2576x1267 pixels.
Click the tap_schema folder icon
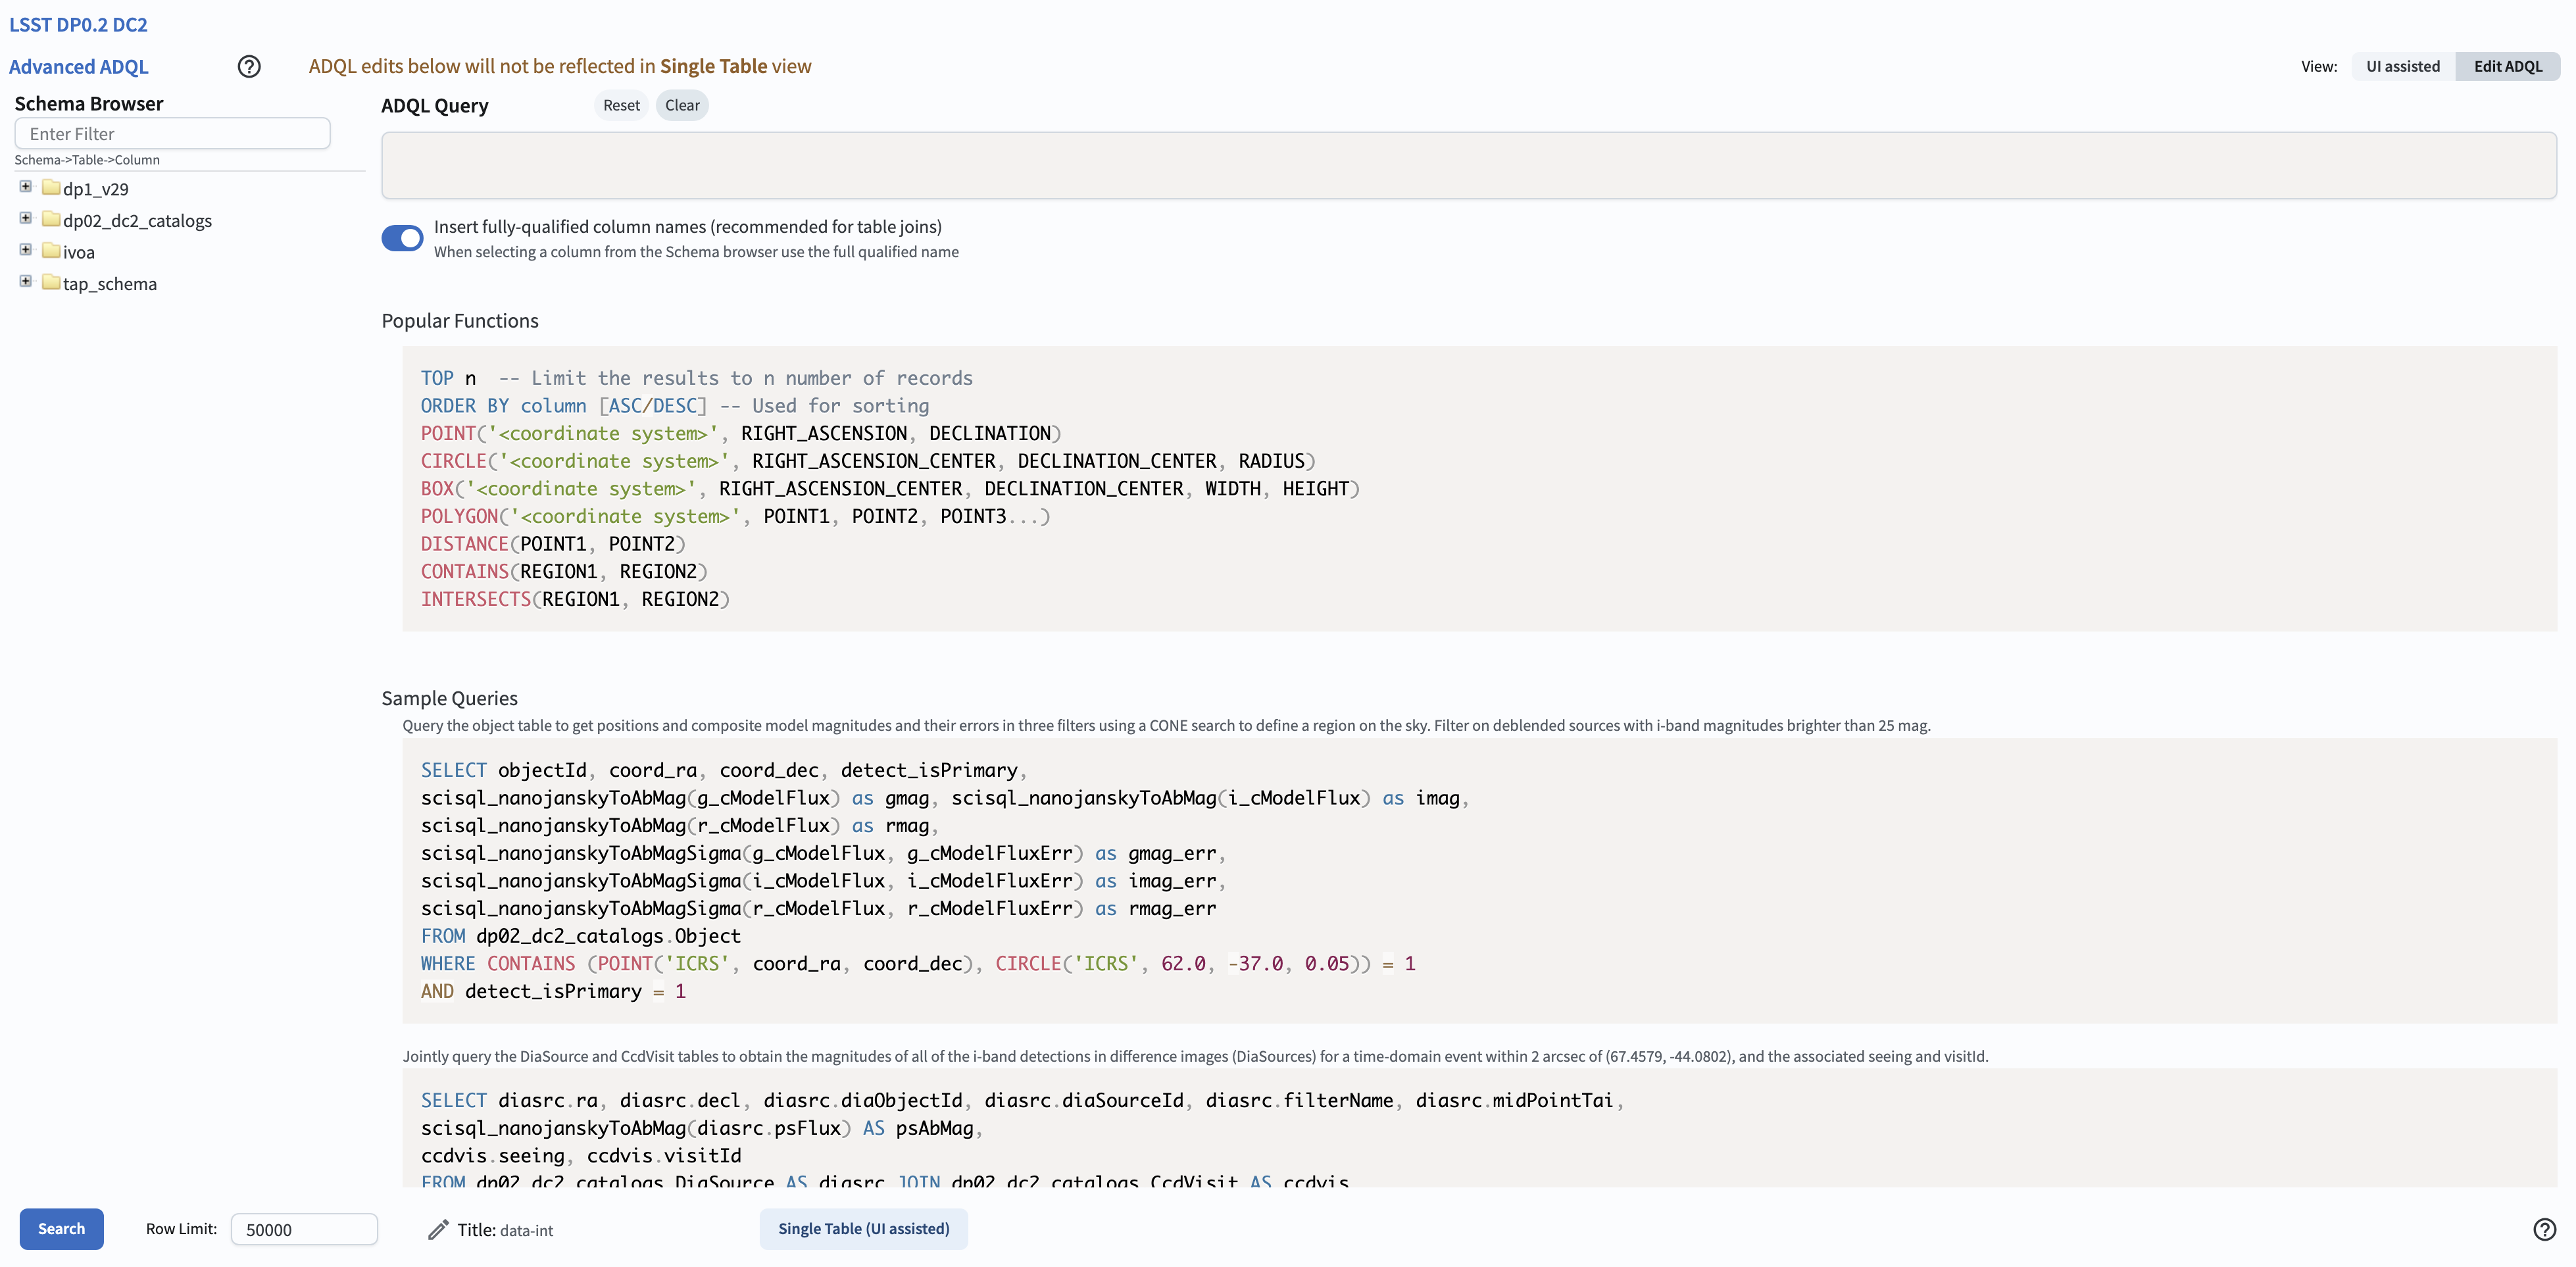(52, 283)
